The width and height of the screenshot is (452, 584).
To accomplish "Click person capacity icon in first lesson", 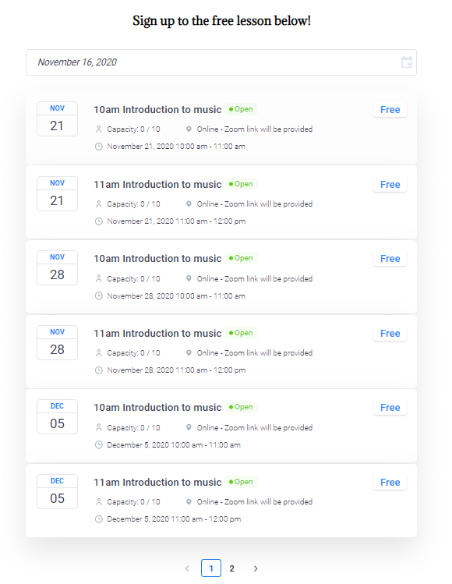I will click(x=99, y=129).
